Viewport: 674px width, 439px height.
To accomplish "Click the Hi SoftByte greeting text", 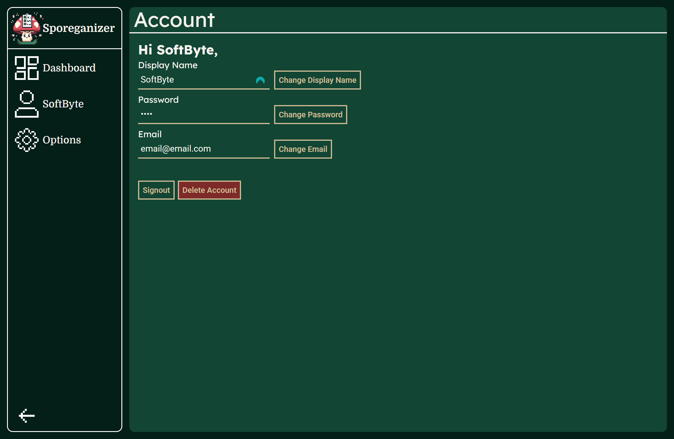I will [x=178, y=50].
